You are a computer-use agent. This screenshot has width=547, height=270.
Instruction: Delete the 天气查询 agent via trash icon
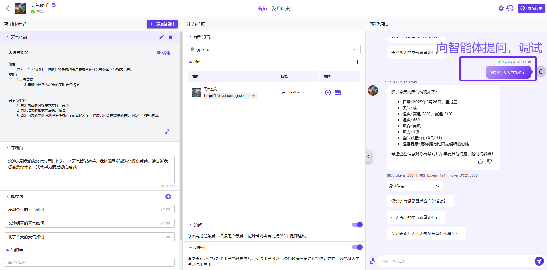(170, 37)
